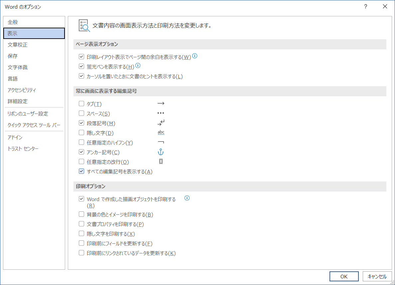Check 任意指定の改行(O)
395x285 pixels.
click(81, 161)
